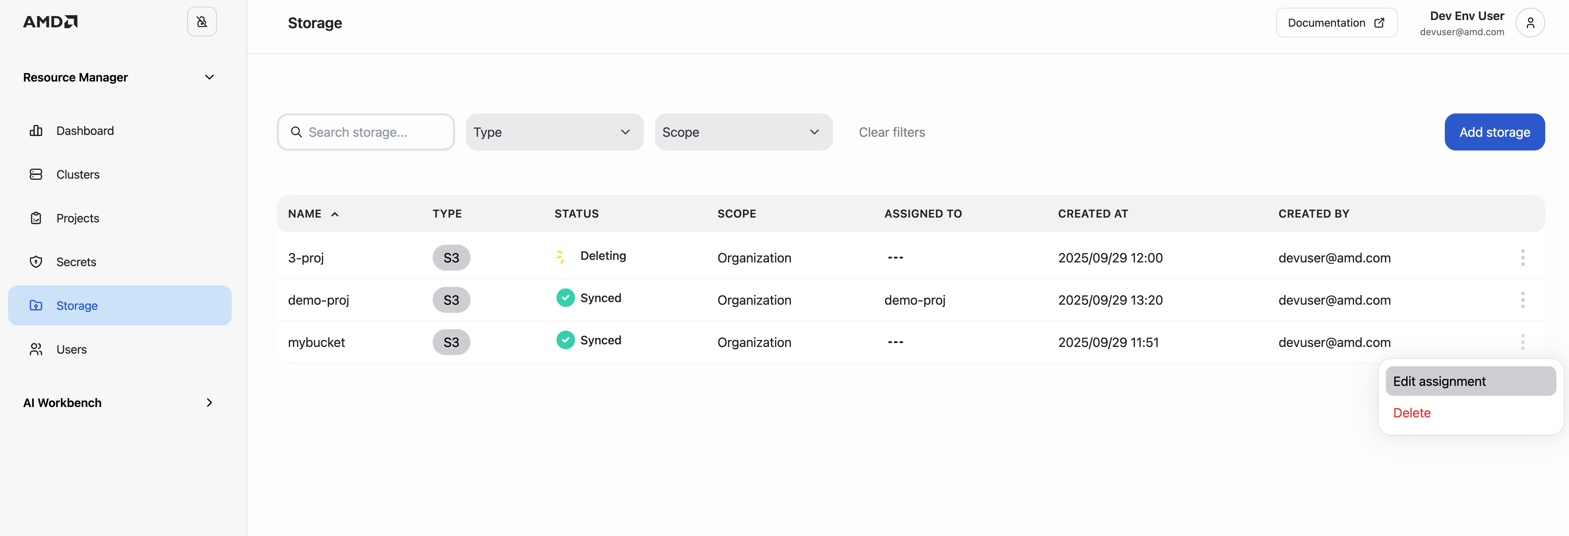
Task: Open the Type filter dropdown
Action: [x=554, y=132]
